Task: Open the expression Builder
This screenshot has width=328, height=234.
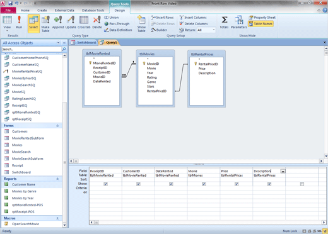Action: [159, 30]
